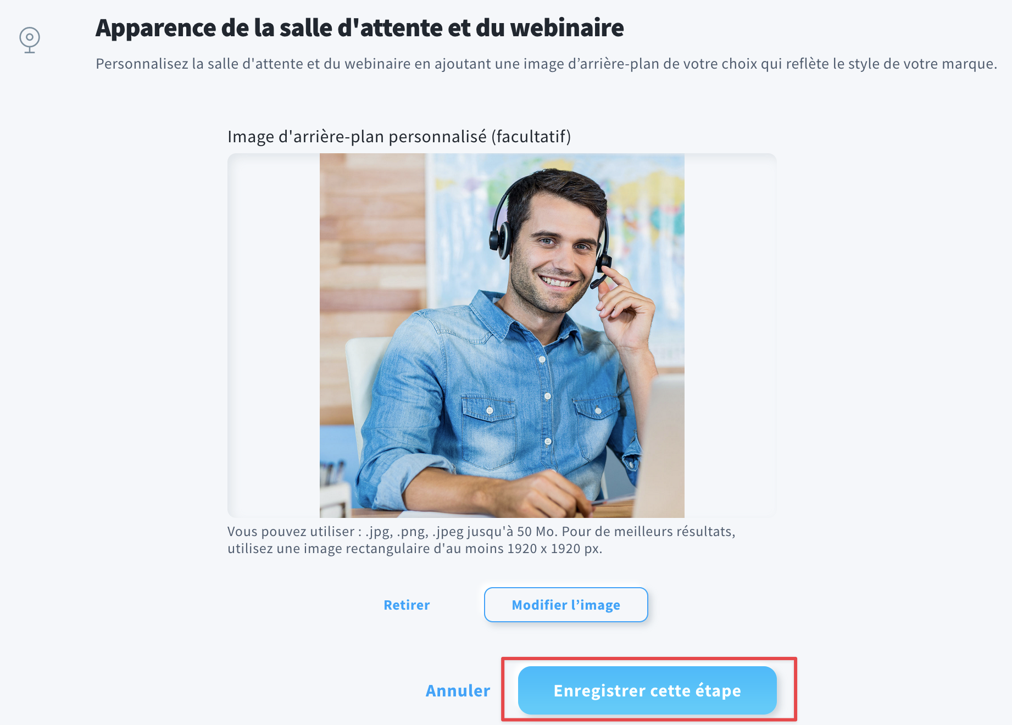The image size is (1012, 725).
Task: Click the empty left margin of the preview box
Action: [x=274, y=336]
